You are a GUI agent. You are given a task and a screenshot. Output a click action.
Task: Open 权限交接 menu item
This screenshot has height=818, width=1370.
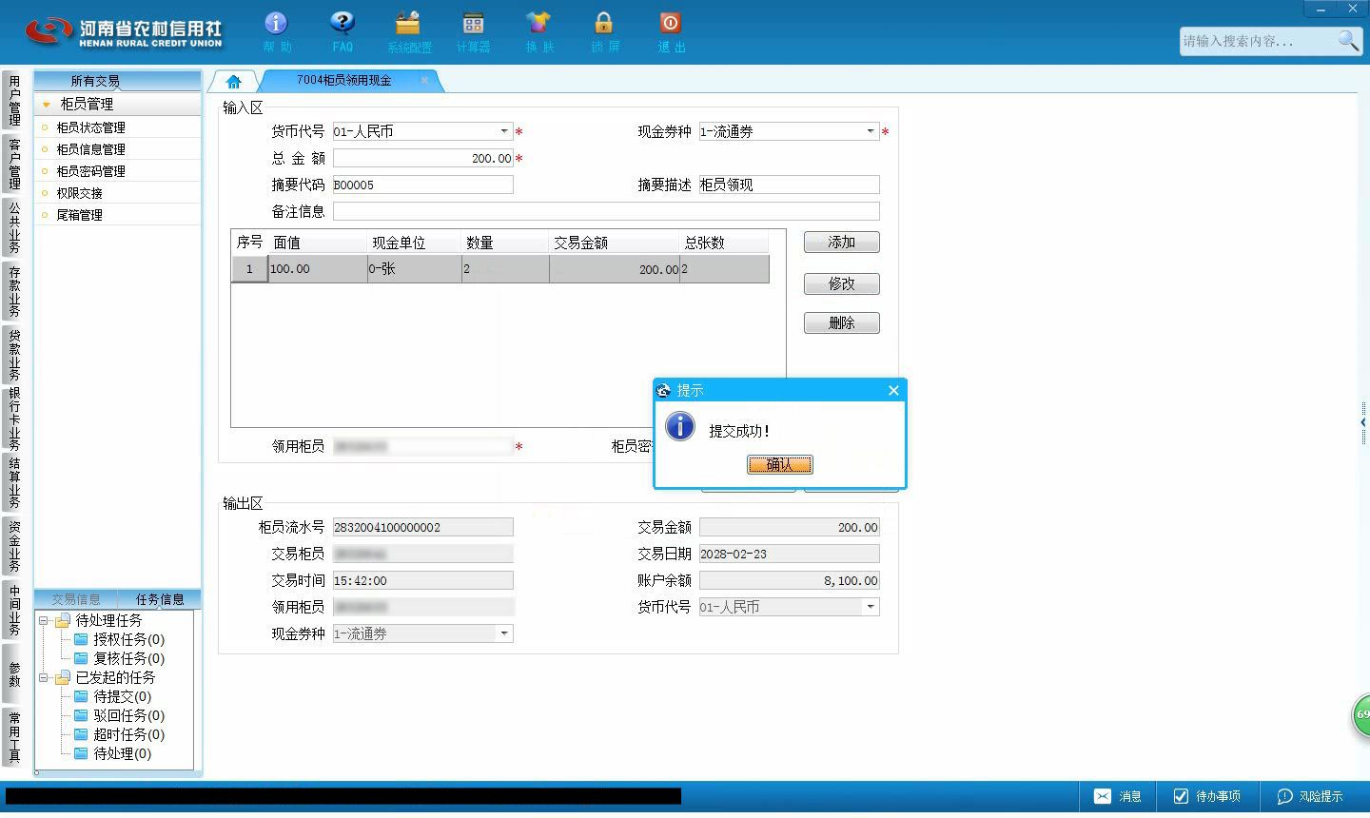coord(79,193)
